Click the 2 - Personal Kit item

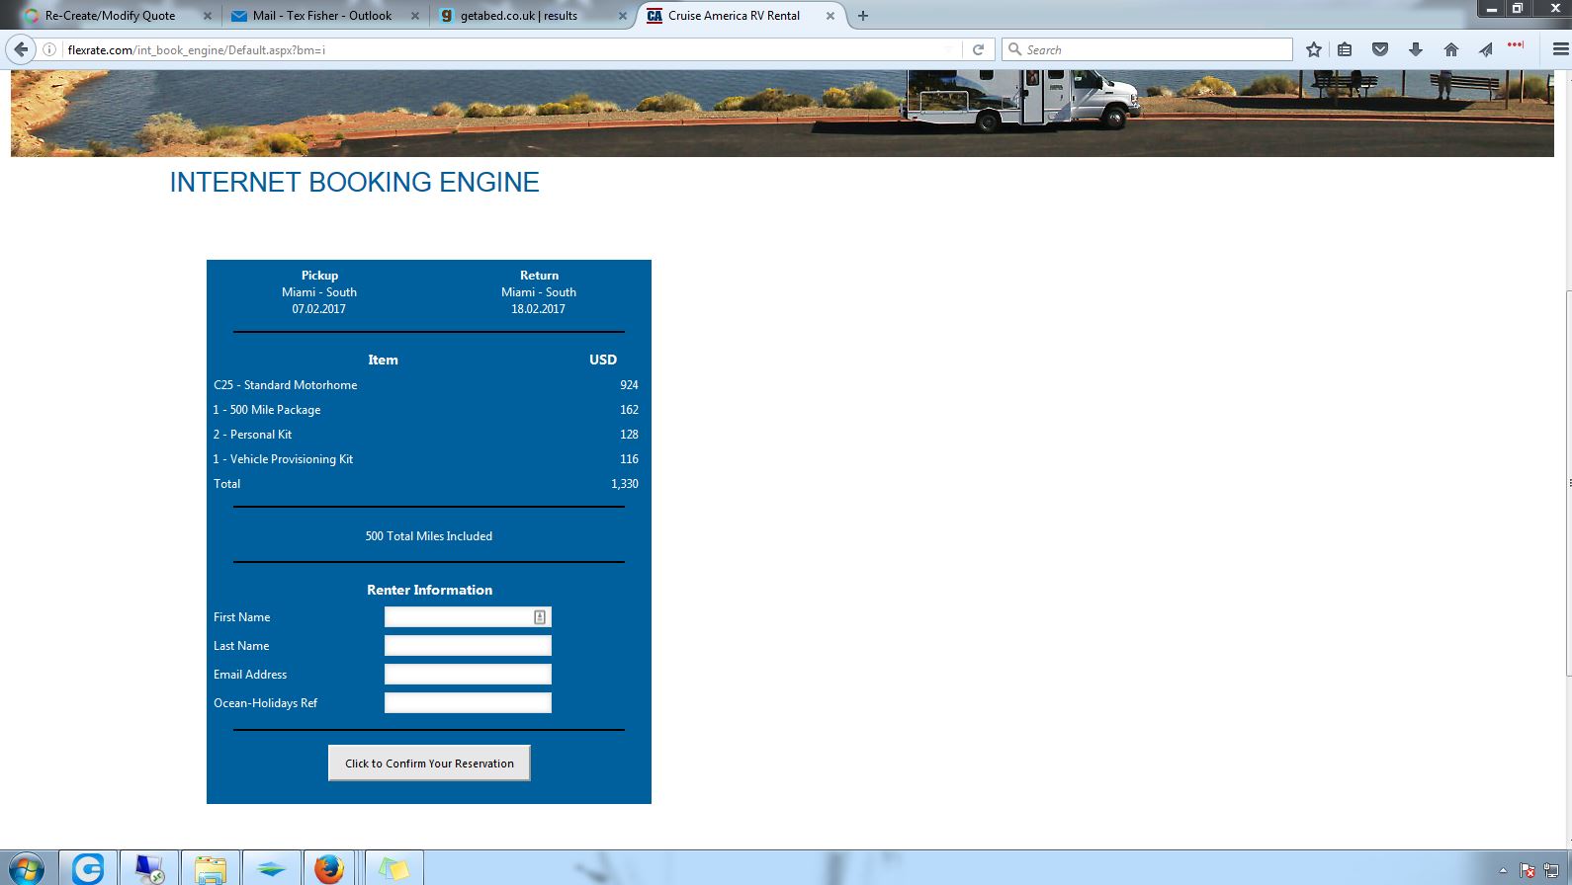[x=252, y=435]
